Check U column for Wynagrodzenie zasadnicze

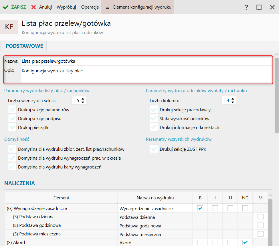tap(230, 208)
